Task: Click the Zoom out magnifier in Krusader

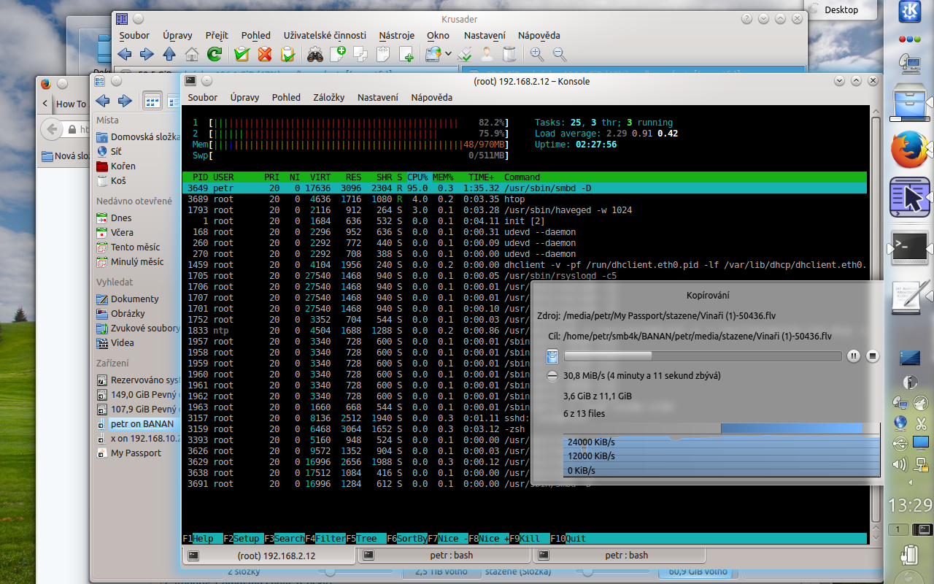Action: tap(560, 53)
